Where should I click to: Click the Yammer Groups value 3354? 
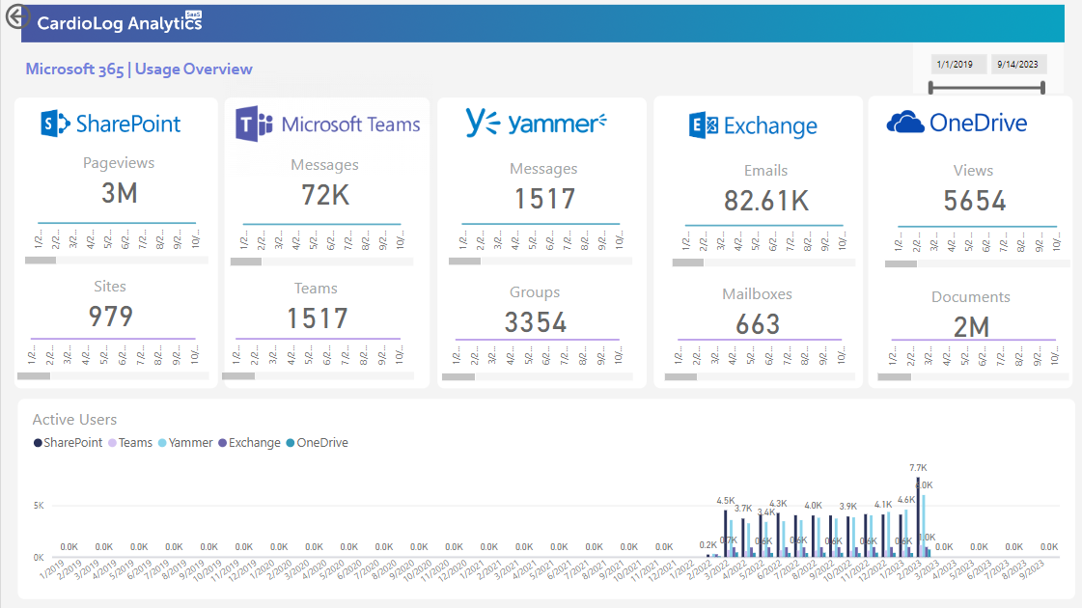pyautogui.click(x=536, y=323)
